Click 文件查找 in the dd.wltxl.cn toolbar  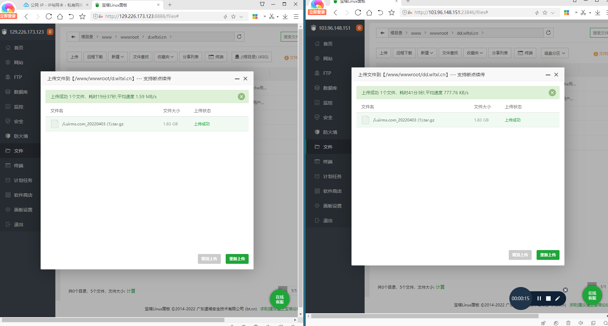point(450,53)
